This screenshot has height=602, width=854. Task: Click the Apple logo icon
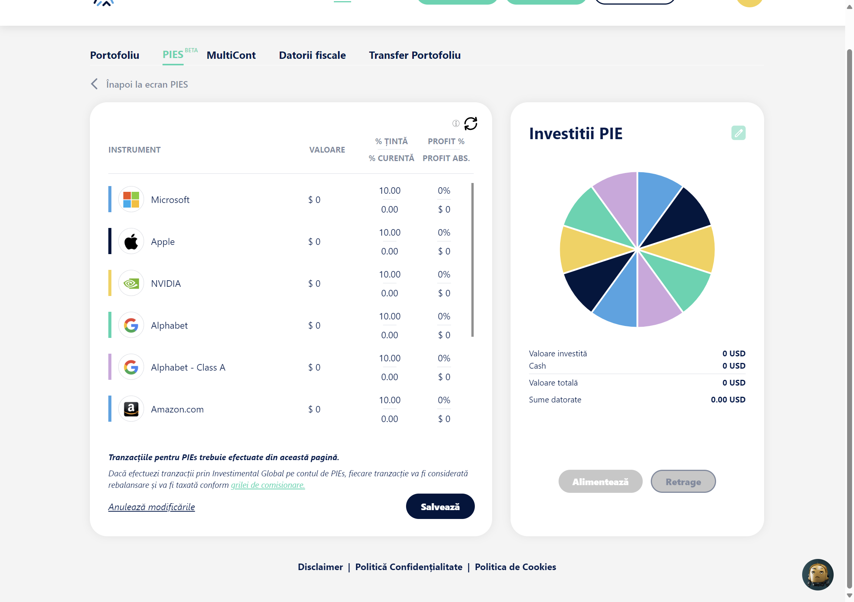click(x=131, y=241)
